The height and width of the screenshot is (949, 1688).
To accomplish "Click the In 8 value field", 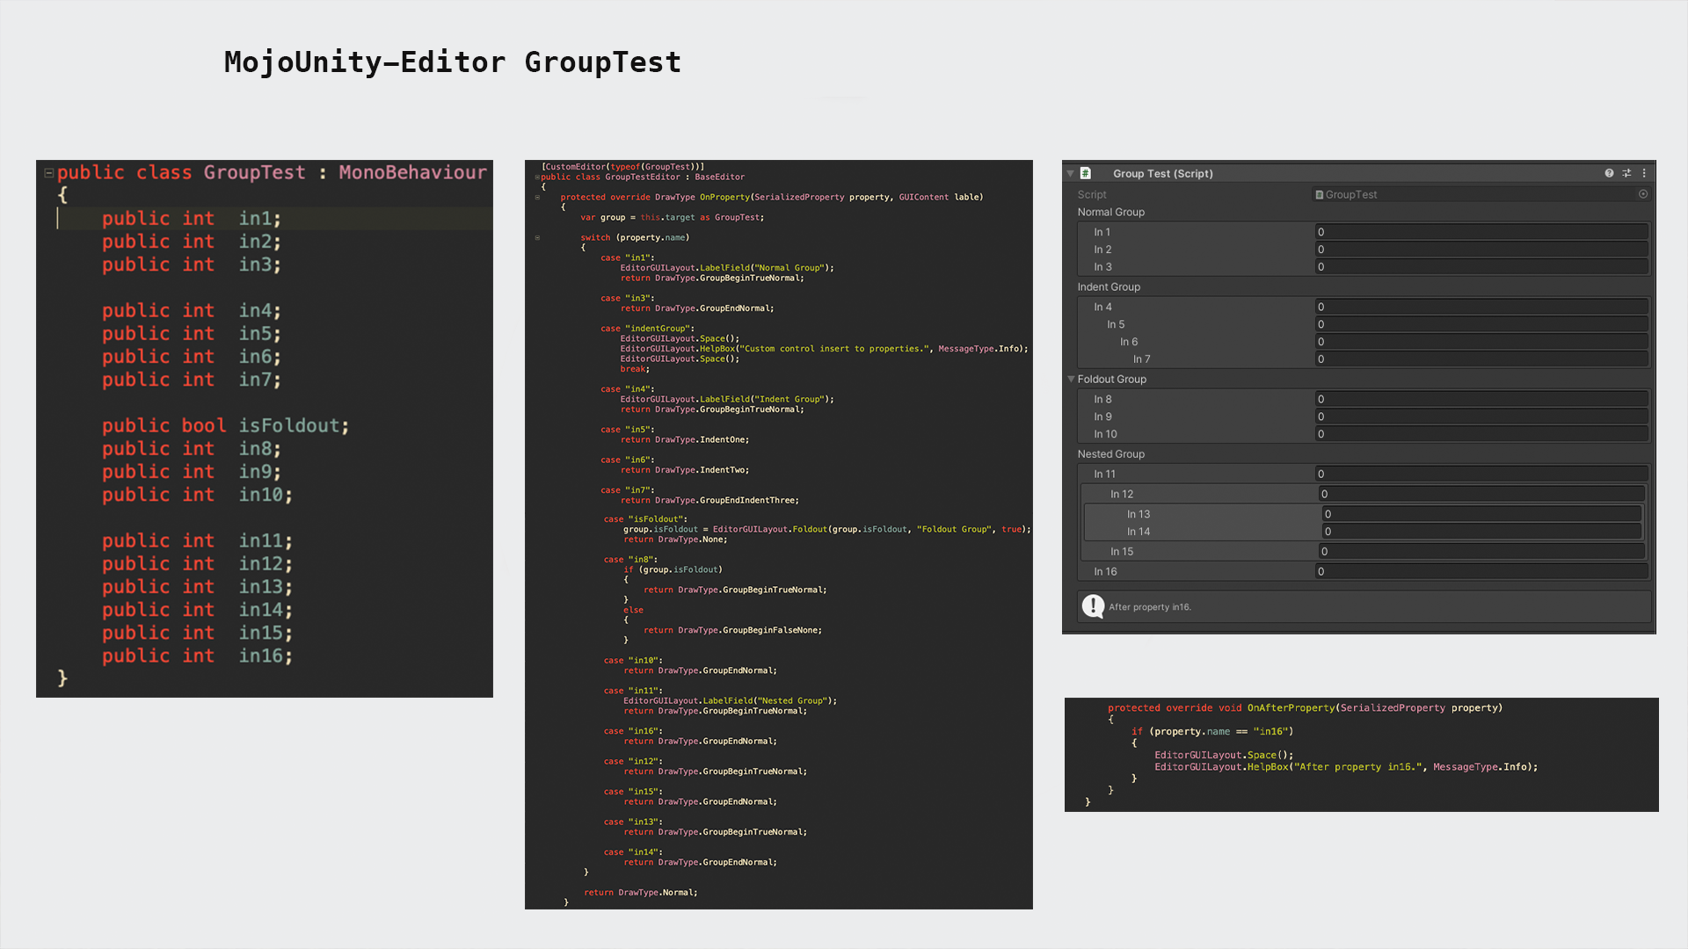I will point(1481,399).
